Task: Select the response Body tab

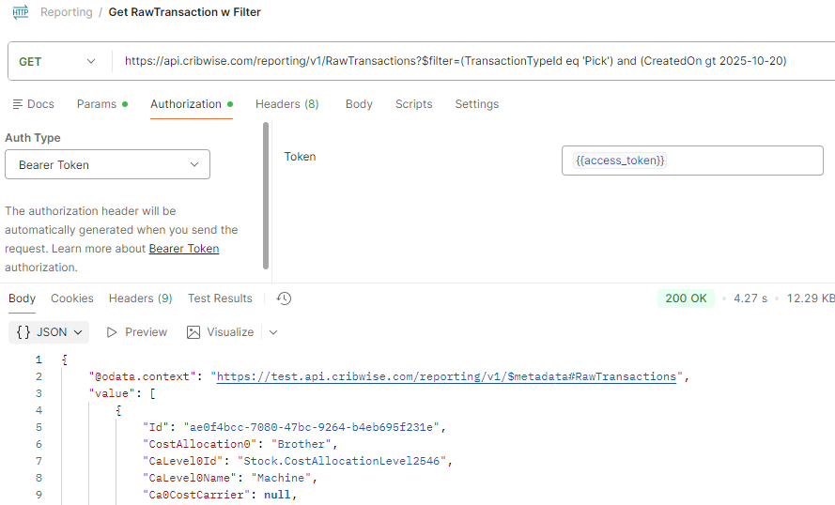Action: (x=22, y=298)
